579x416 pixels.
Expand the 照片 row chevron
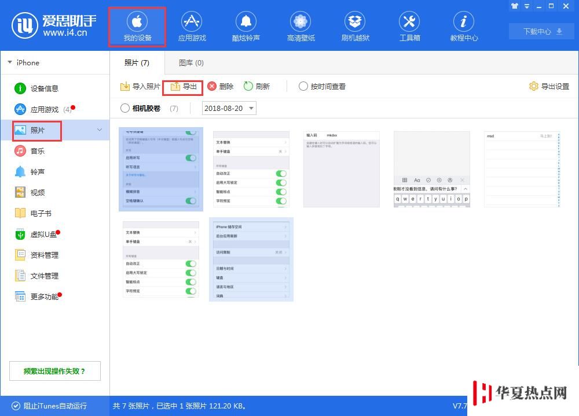point(100,130)
